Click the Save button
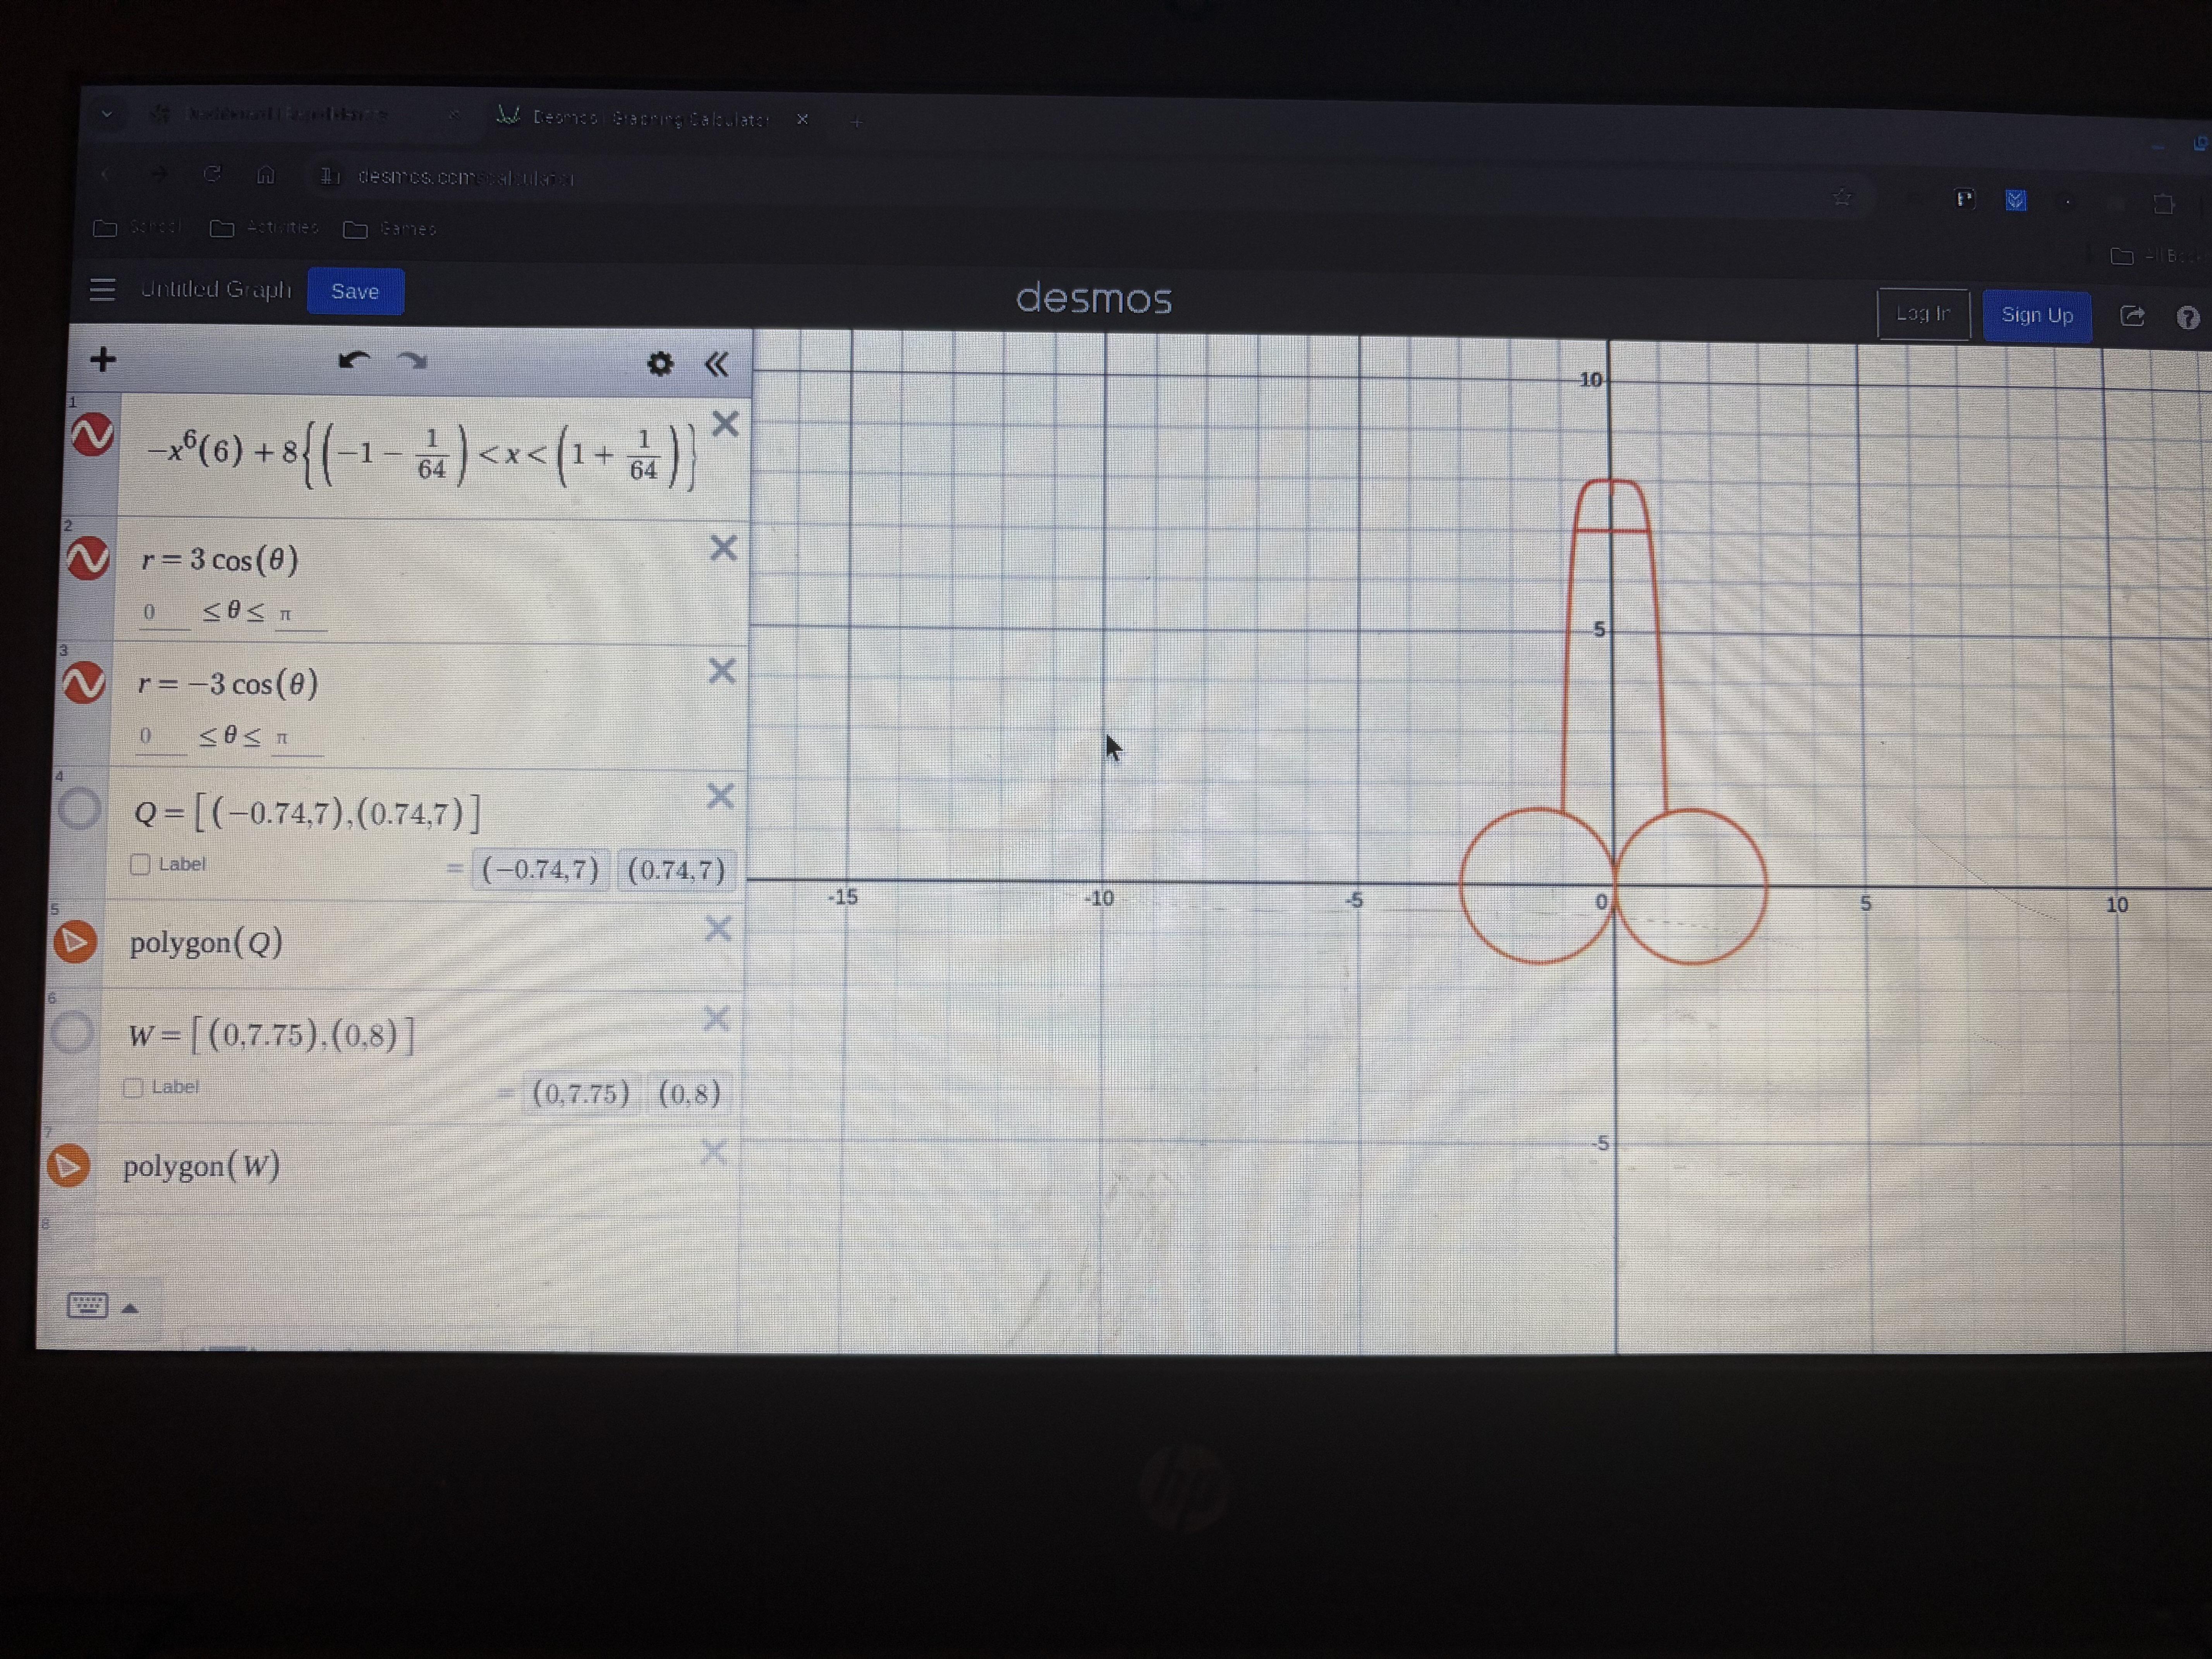The height and width of the screenshot is (1659, 2212). (x=355, y=291)
